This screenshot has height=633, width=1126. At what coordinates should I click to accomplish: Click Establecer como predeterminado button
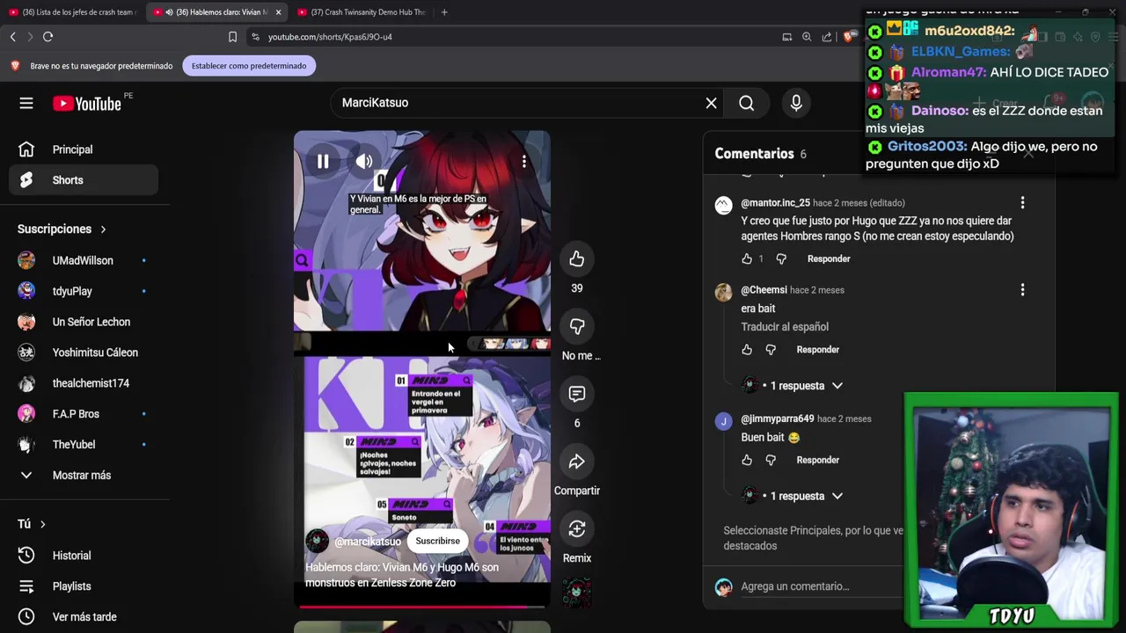tap(249, 66)
